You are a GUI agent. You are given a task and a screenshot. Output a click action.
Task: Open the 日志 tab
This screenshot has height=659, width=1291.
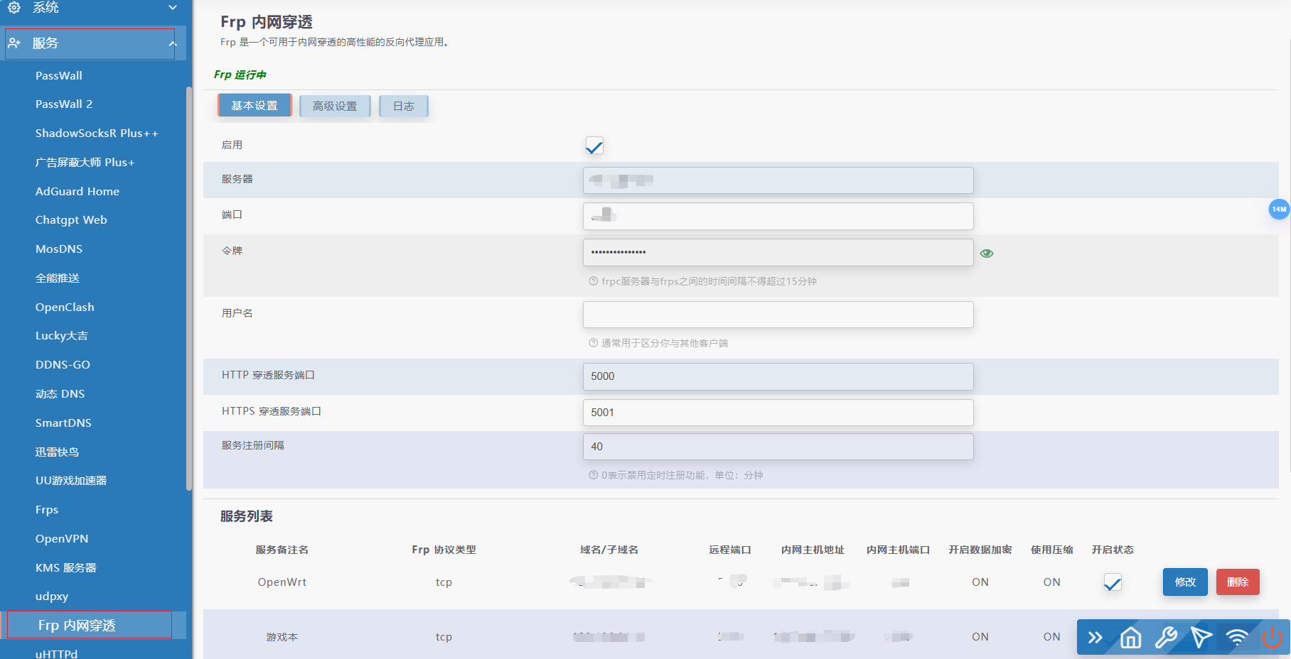pos(403,106)
